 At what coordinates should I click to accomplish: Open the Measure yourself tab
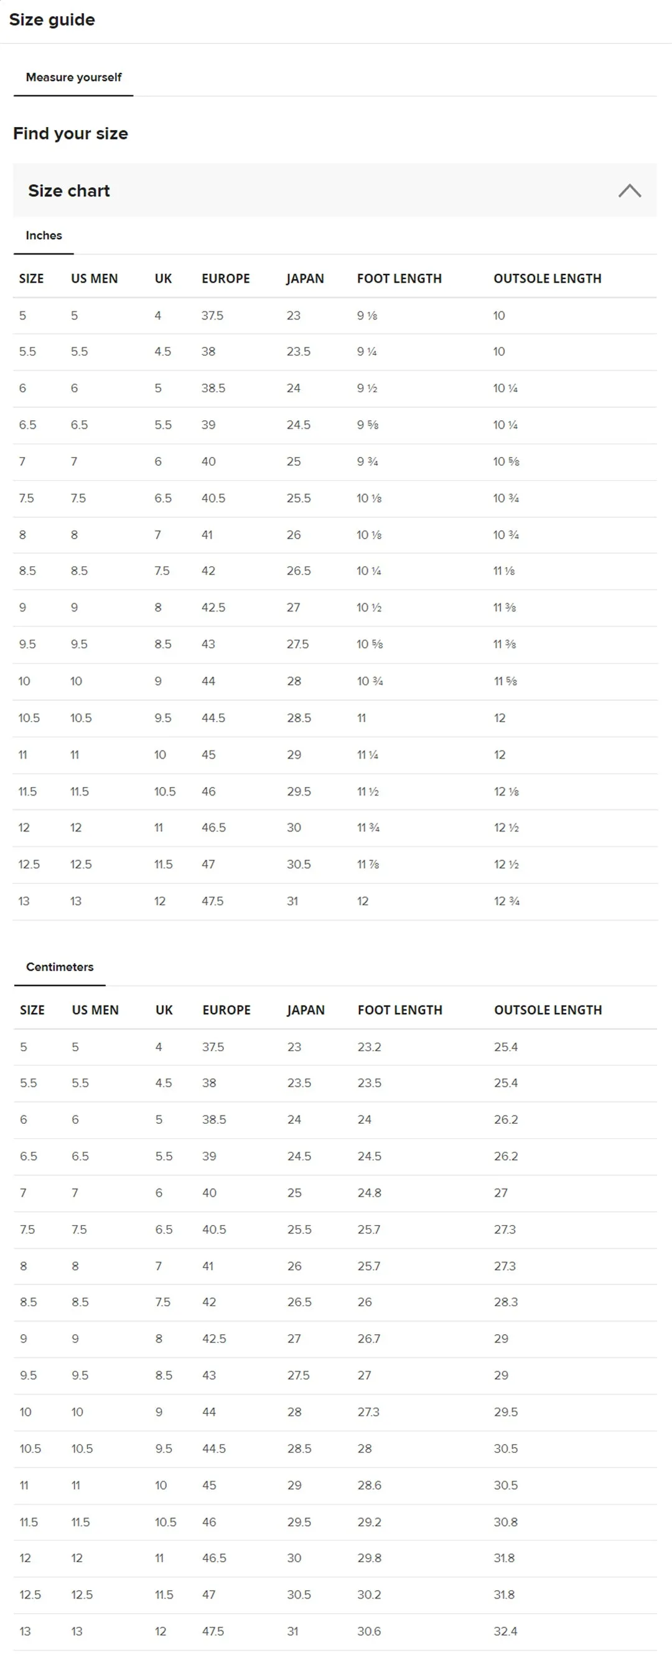tap(73, 77)
